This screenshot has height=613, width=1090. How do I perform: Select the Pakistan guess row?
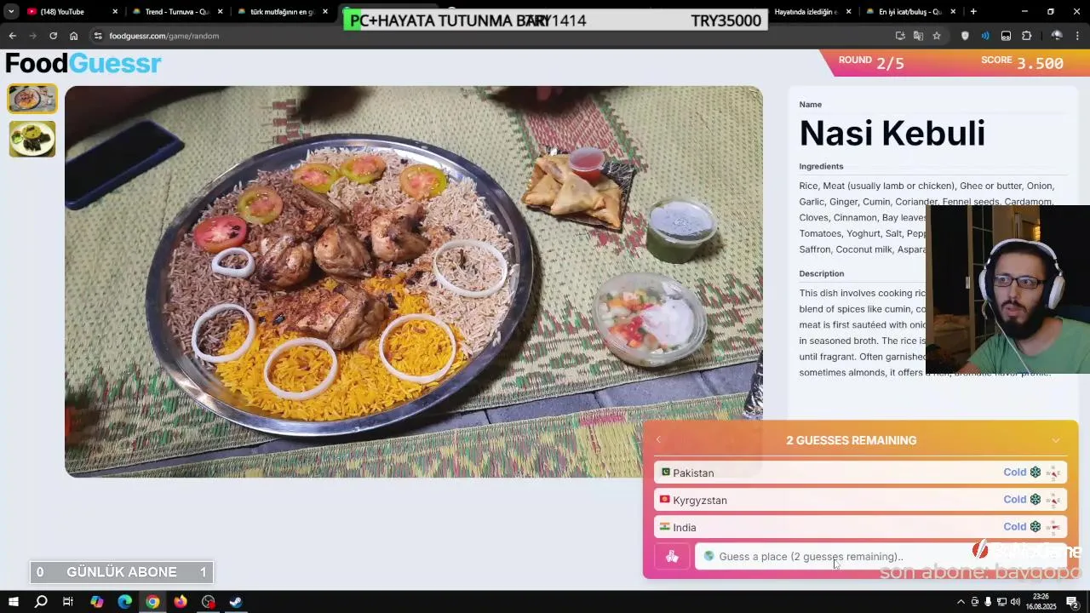[860, 473]
